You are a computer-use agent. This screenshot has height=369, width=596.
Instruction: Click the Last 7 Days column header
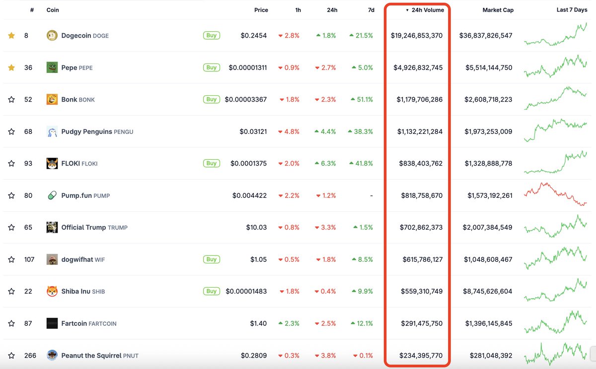click(x=572, y=10)
